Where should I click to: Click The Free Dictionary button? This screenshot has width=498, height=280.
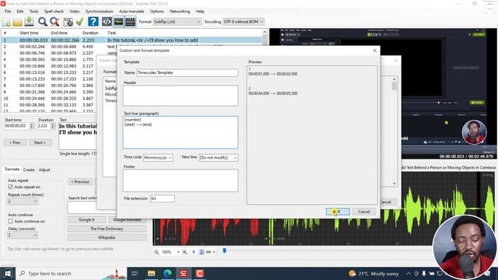coord(107,229)
